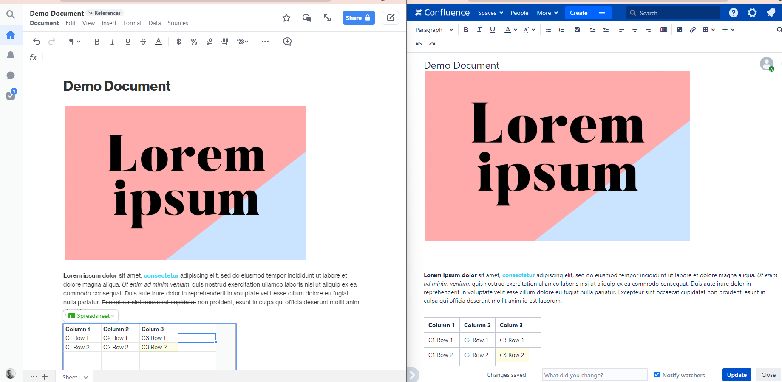Undo in the left document toolbar
The image size is (782, 382).
[x=37, y=42]
